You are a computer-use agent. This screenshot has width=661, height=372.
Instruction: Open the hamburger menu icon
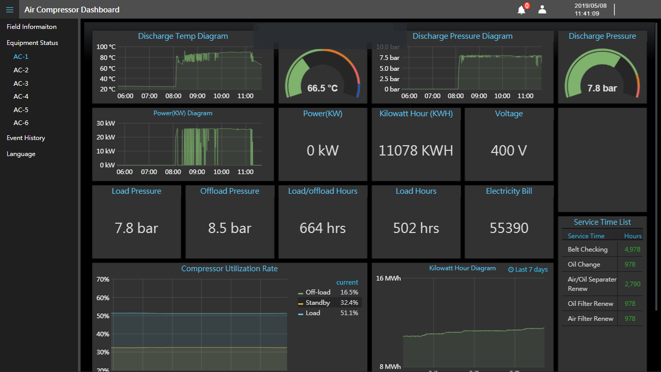9,9
